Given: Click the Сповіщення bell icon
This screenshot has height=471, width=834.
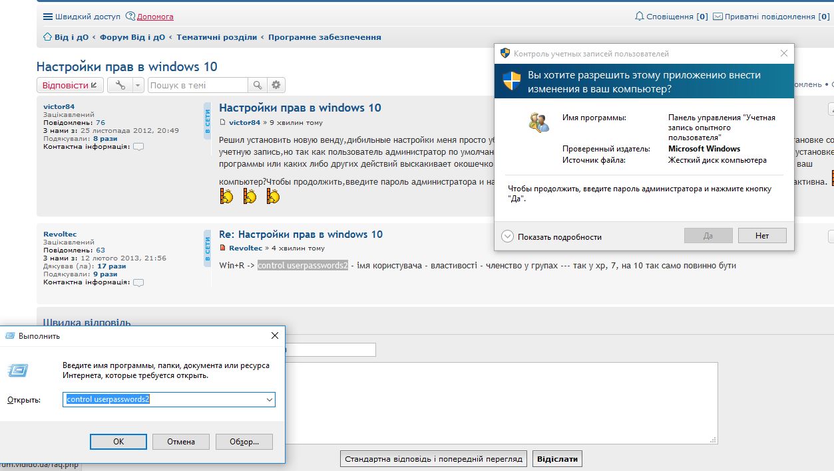Looking at the screenshot, I should coord(640,17).
